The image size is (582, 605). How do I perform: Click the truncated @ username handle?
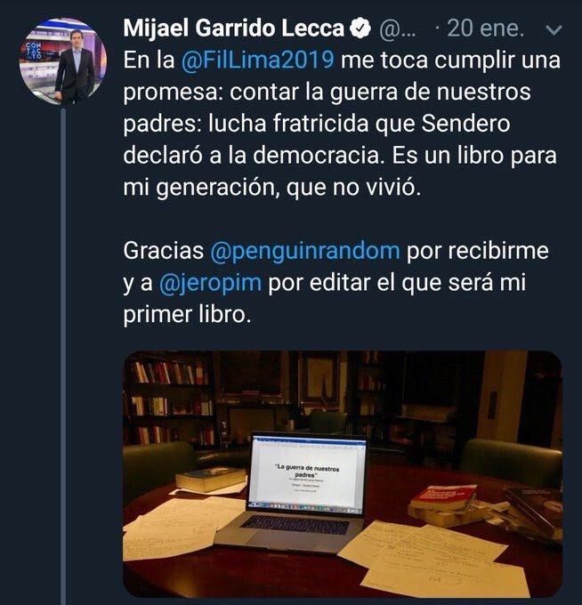[398, 29]
